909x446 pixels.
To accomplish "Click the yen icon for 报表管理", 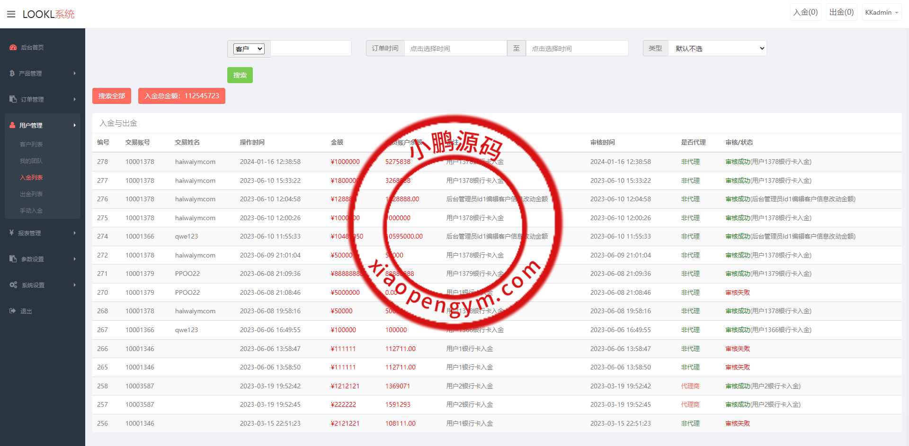I will tap(12, 233).
